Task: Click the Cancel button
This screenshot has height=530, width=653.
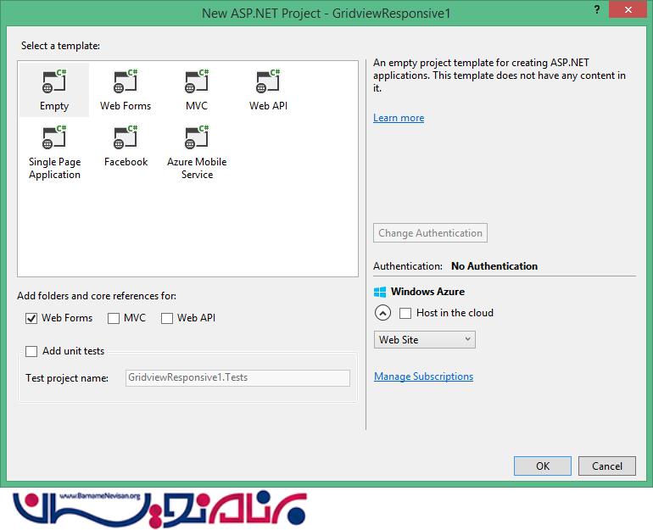Action: pyautogui.click(x=606, y=466)
